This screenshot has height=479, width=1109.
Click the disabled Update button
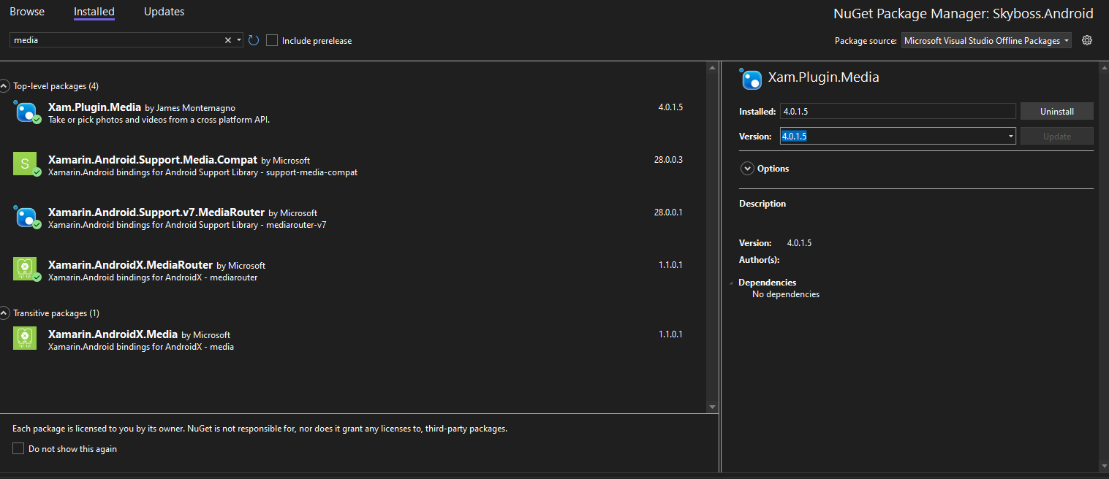coord(1057,136)
